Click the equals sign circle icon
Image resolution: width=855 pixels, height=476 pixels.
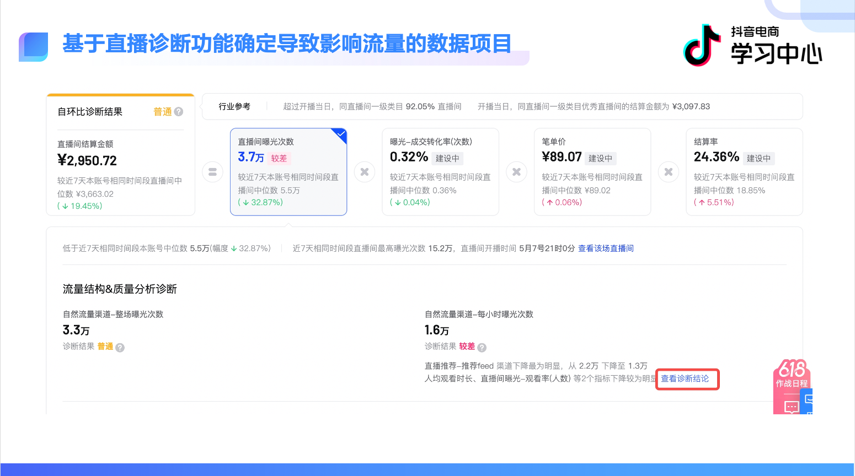point(212,172)
